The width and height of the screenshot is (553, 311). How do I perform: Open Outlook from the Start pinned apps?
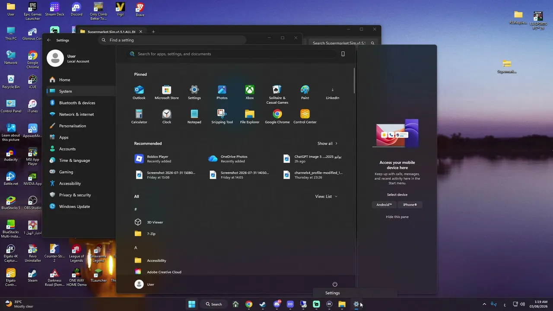(x=139, y=92)
